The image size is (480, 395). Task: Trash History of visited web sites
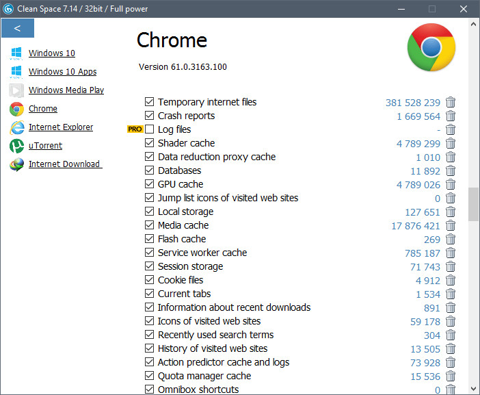pyautogui.click(x=451, y=348)
